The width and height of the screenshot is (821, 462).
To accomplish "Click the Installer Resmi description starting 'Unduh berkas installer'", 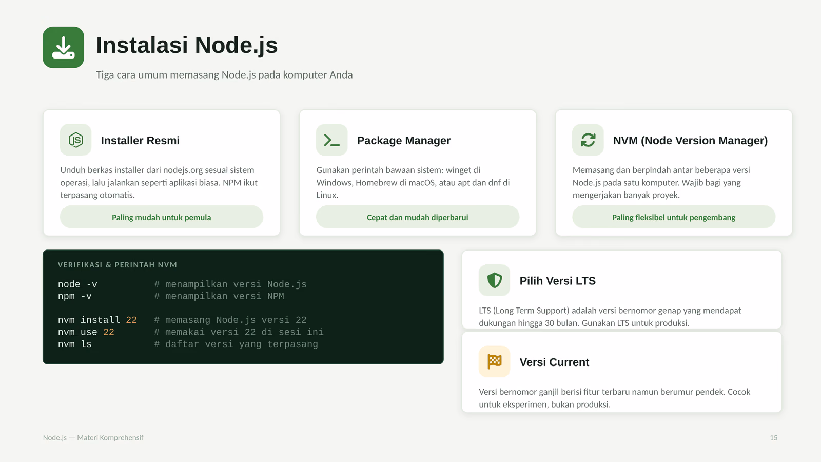I will click(x=159, y=183).
